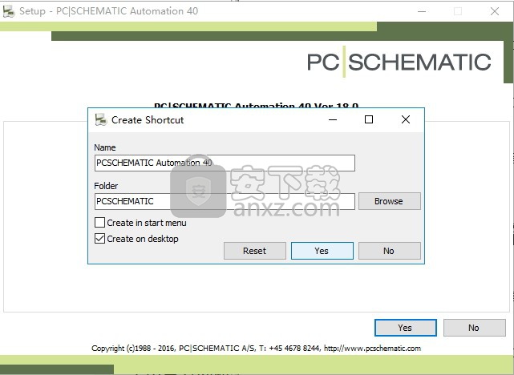Click the Setup window title bar icon

(x=9, y=11)
